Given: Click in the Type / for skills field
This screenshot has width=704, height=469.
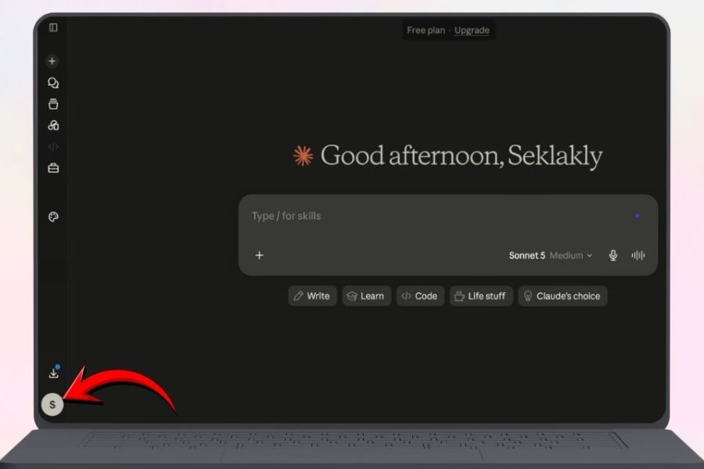Looking at the screenshot, I should tap(442, 217).
